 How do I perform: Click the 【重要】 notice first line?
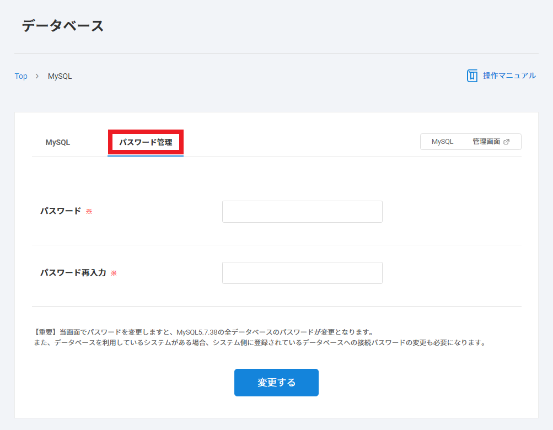203,332
